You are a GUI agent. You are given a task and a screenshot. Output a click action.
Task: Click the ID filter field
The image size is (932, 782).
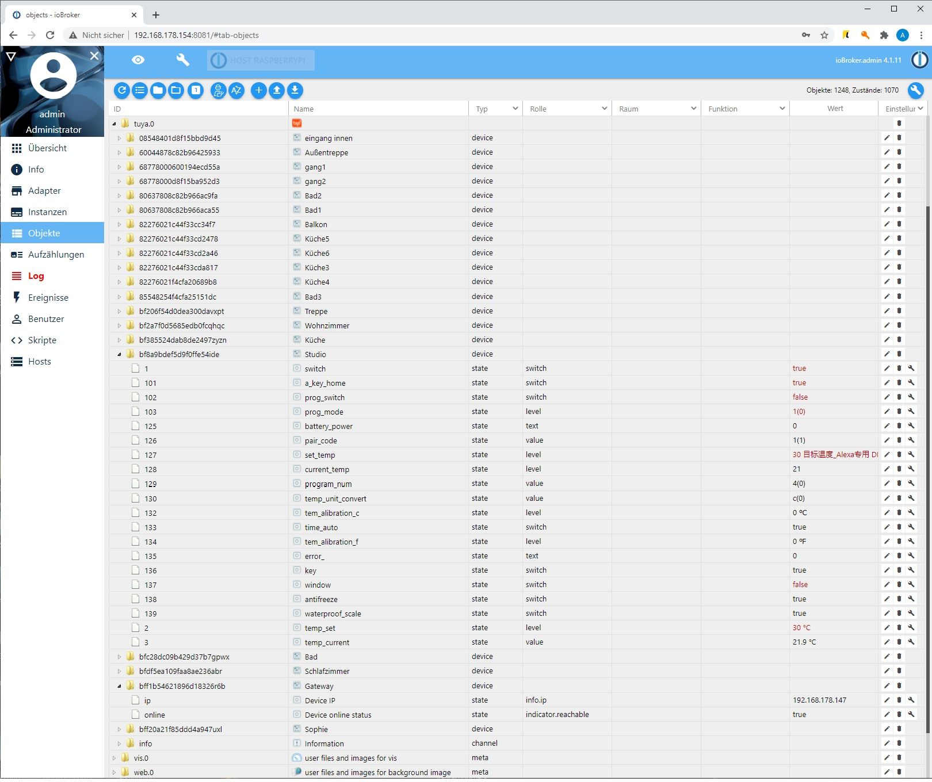(198, 109)
